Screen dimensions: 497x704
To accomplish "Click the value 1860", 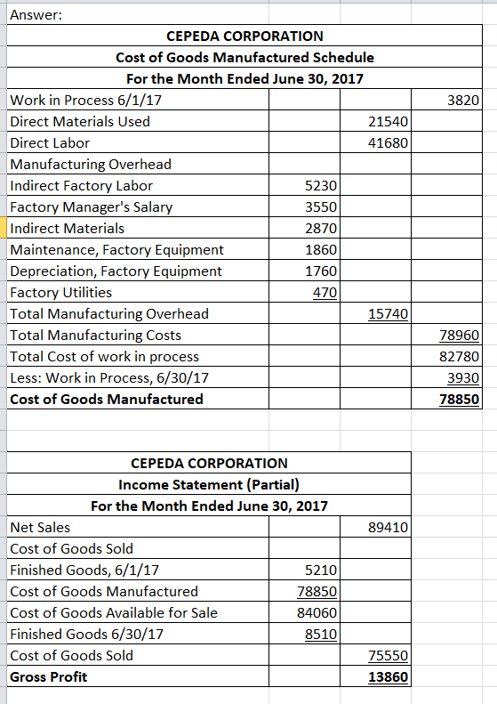I will [321, 249].
